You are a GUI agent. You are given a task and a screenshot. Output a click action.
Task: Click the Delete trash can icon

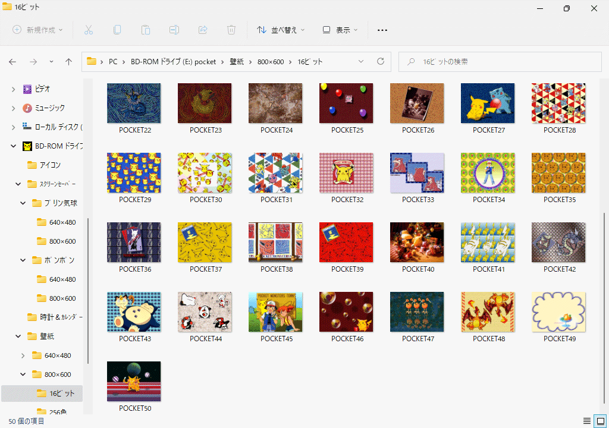(x=231, y=30)
